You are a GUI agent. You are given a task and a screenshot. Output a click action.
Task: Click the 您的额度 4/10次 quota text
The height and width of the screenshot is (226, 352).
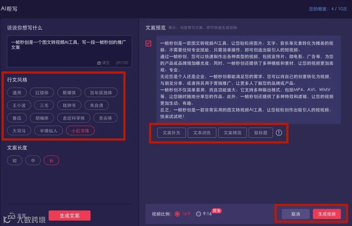(x=328, y=9)
